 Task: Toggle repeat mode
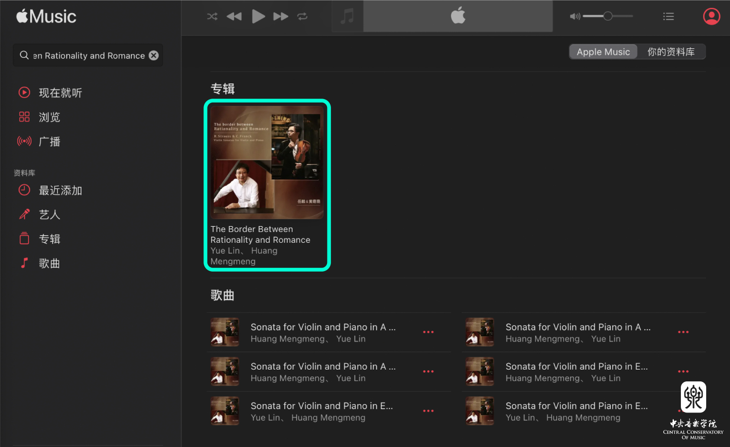click(302, 17)
